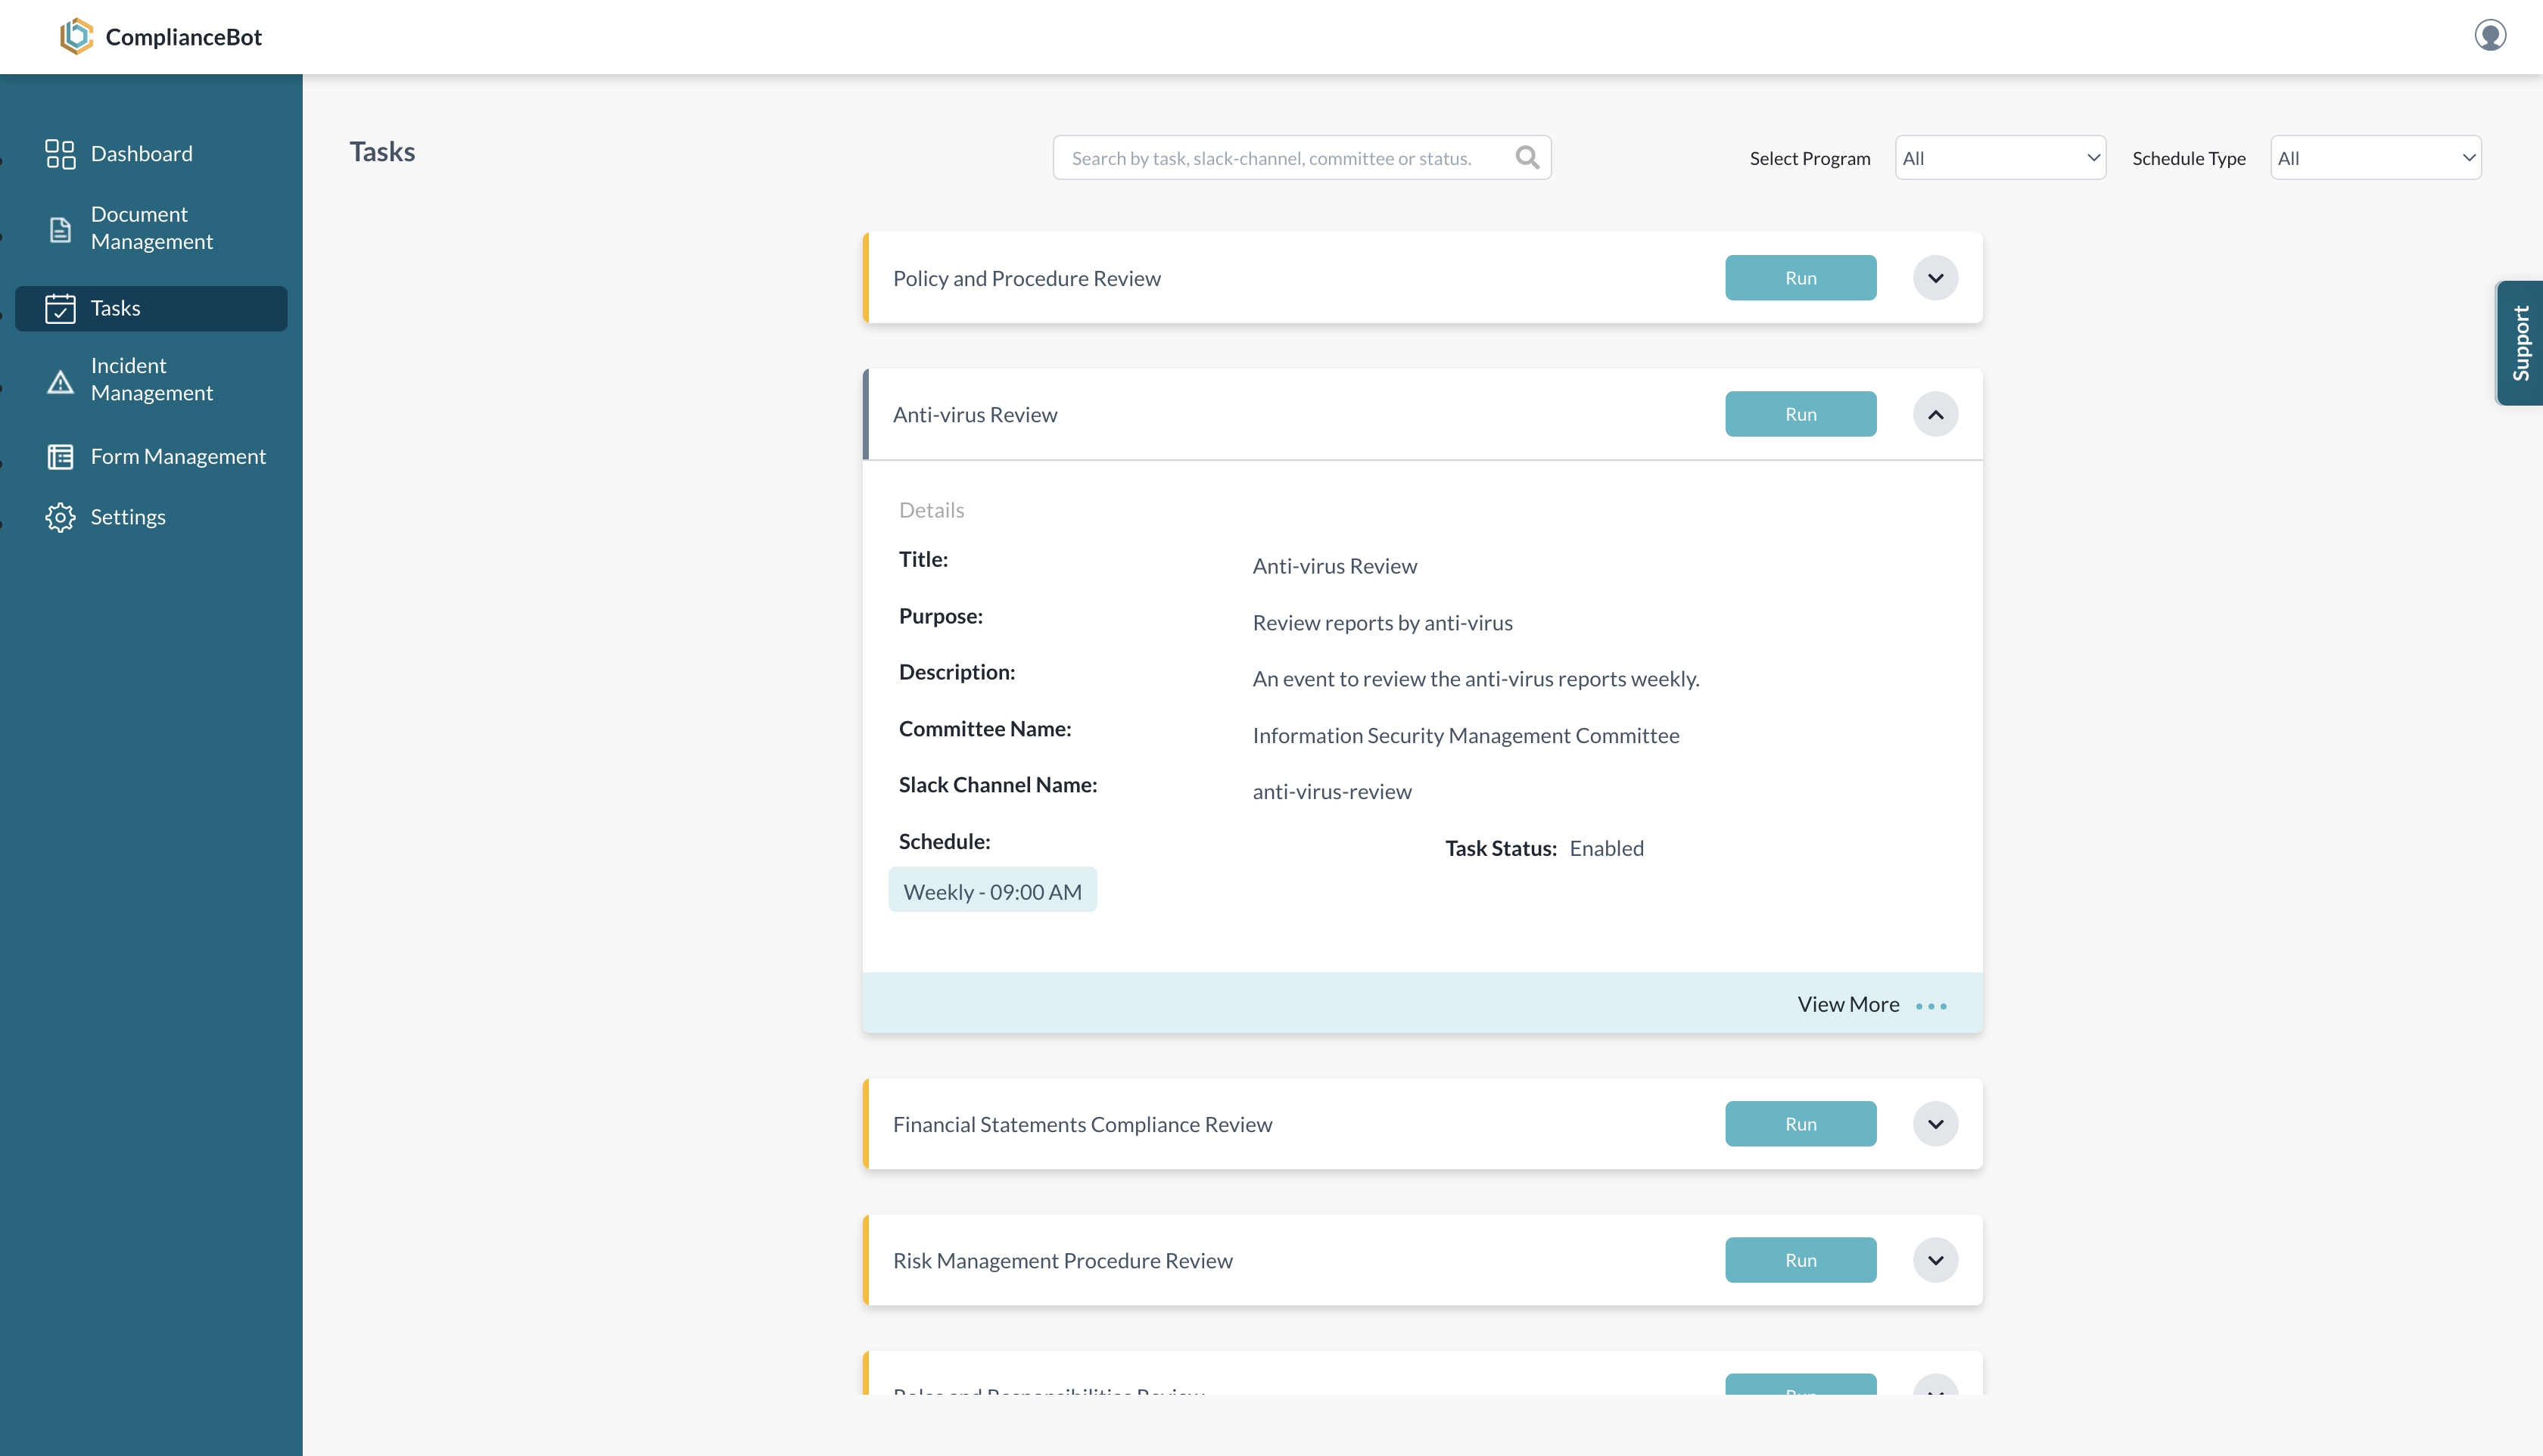Run the Financial Statements Compliance Review
Viewport: 2543px width, 1456px height.
(x=1800, y=1124)
